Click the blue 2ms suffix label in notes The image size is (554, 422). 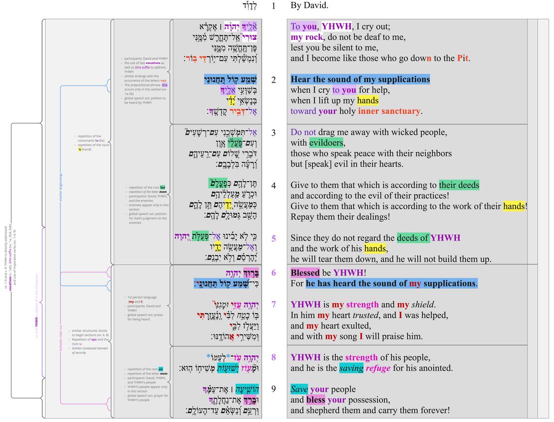coord(142,67)
